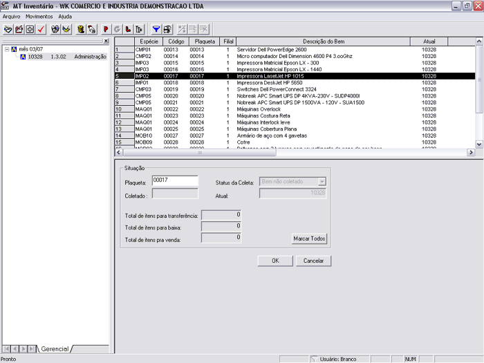The width and height of the screenshot is (484, 363).
Task: Click the blue funnel filter icon
Action: 156,29
